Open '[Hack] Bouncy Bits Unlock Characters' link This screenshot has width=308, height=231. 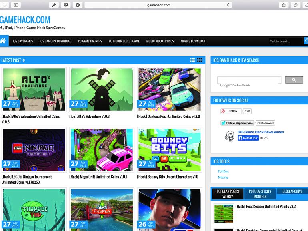[167, 177]
